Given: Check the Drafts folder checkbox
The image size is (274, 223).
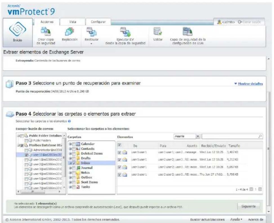Looking at the screenshot, I should [x=74, y=159].
